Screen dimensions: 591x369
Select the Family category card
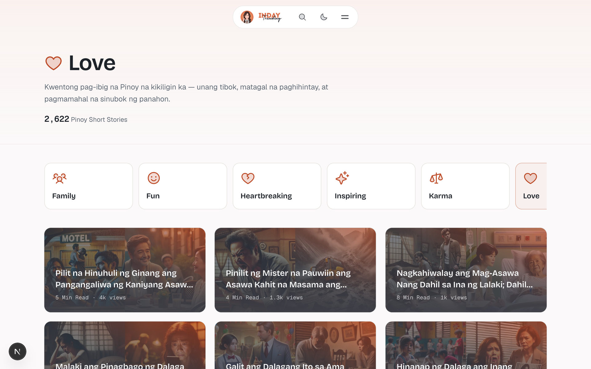point(89,186)
